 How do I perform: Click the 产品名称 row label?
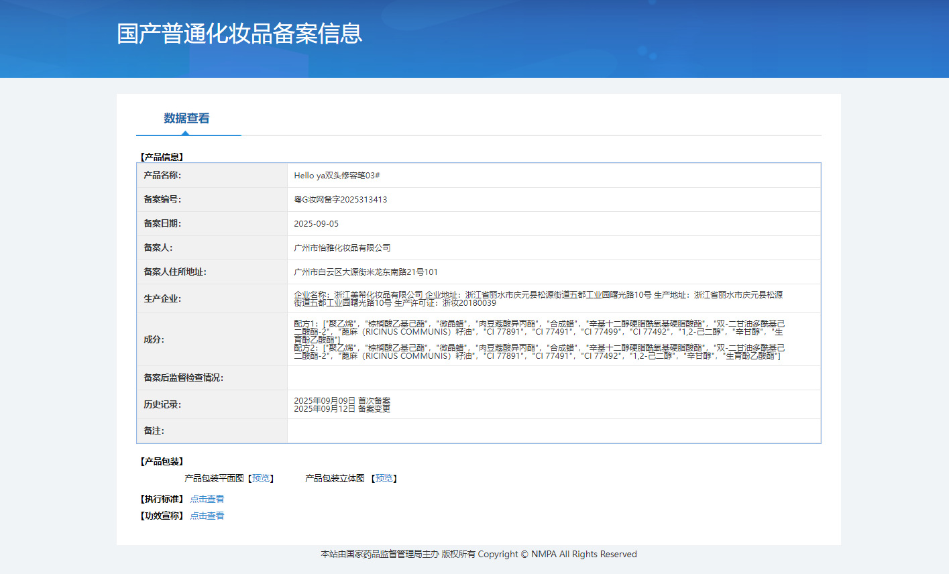[162, 175]
